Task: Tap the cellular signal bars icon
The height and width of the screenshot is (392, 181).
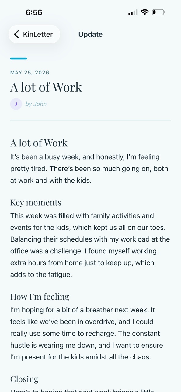Action: click(x=133, y=12)
